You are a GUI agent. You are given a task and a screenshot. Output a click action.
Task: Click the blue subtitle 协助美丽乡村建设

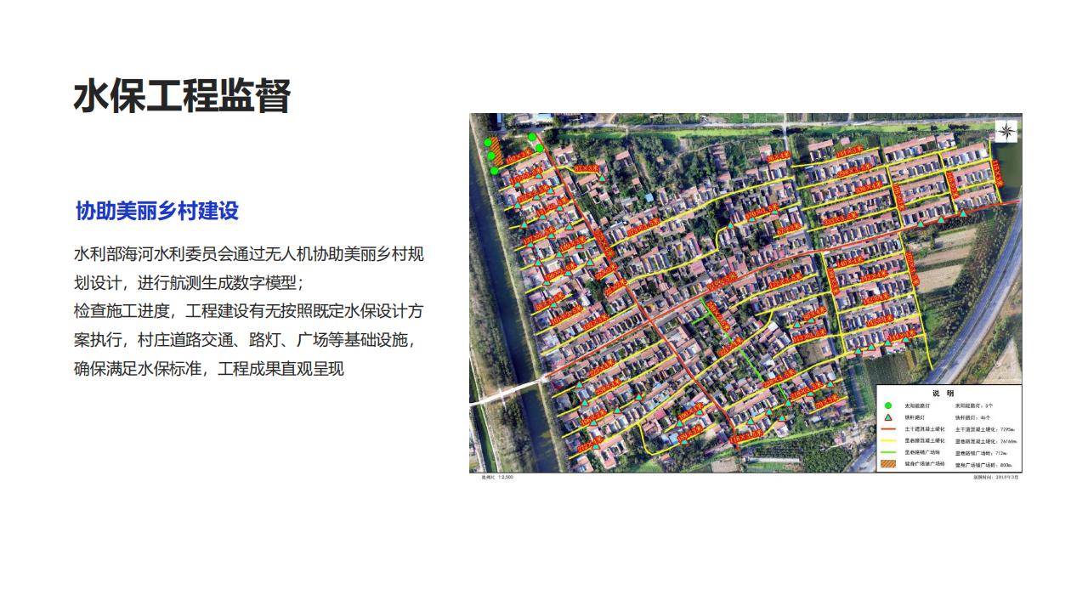157,211
